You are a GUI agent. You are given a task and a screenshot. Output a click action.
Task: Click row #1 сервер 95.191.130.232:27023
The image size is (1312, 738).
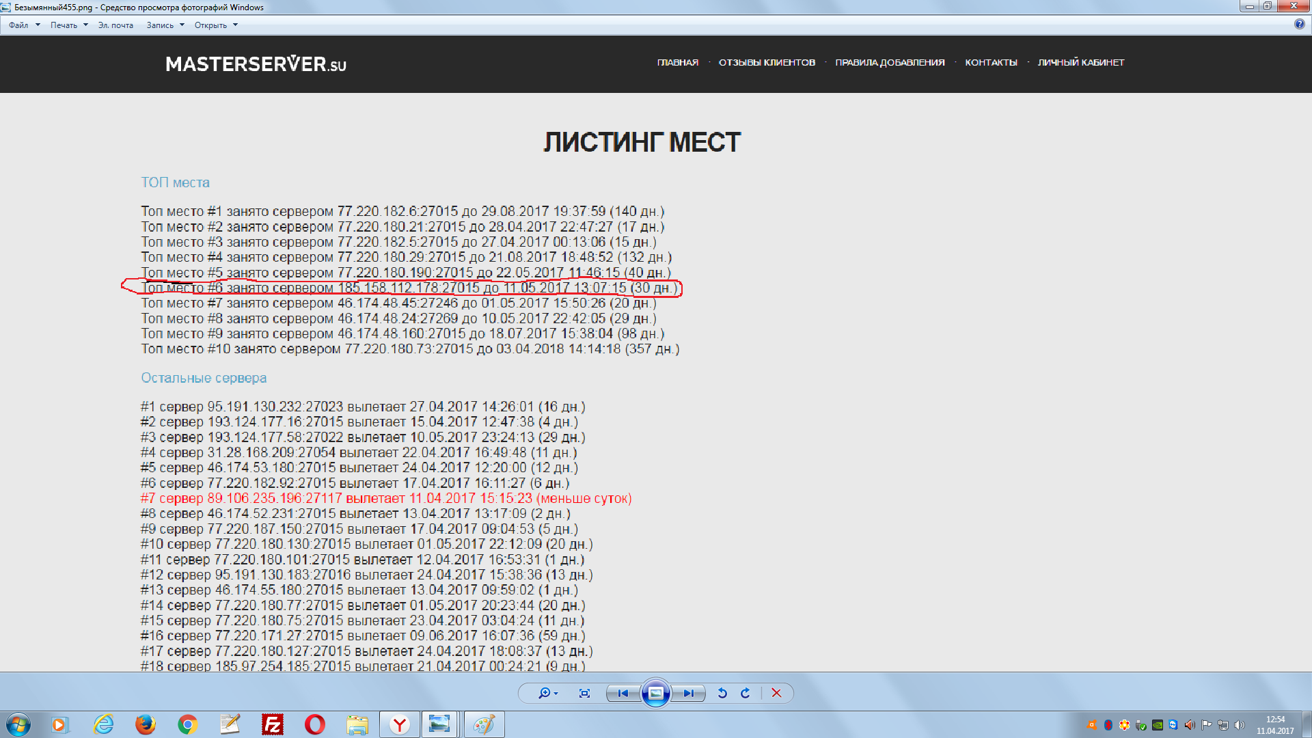[x=363, y=407]
